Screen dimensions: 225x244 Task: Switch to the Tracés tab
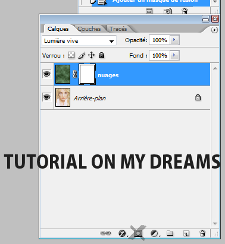pyautogui.click(x=118, y=29)
